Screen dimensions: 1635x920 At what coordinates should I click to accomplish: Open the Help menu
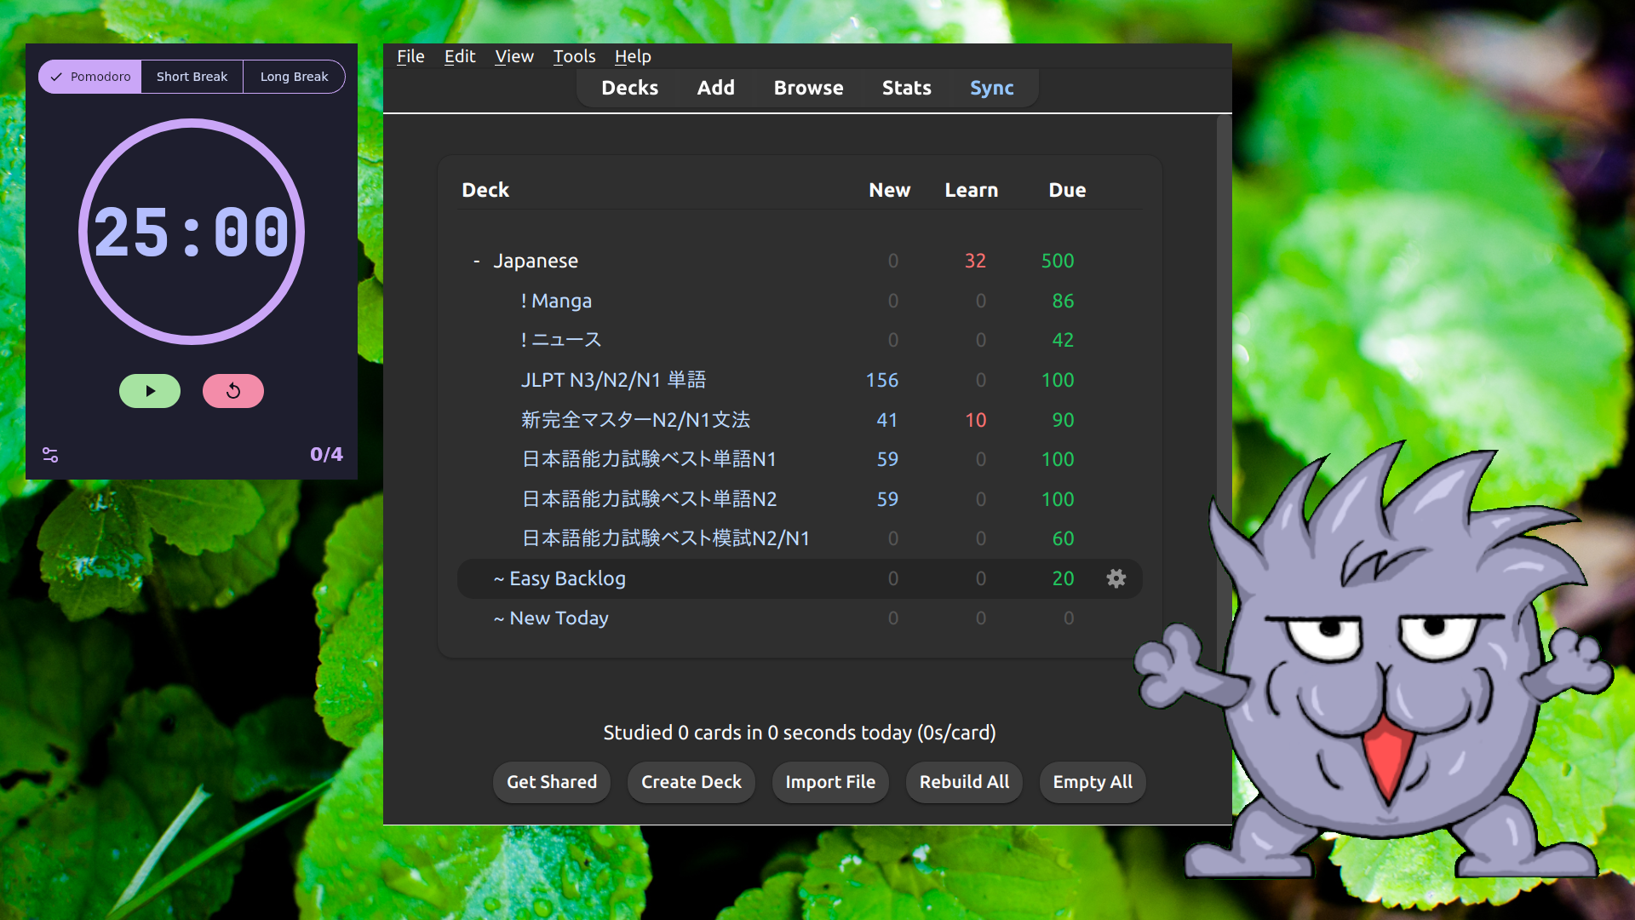tap(633, 56)
